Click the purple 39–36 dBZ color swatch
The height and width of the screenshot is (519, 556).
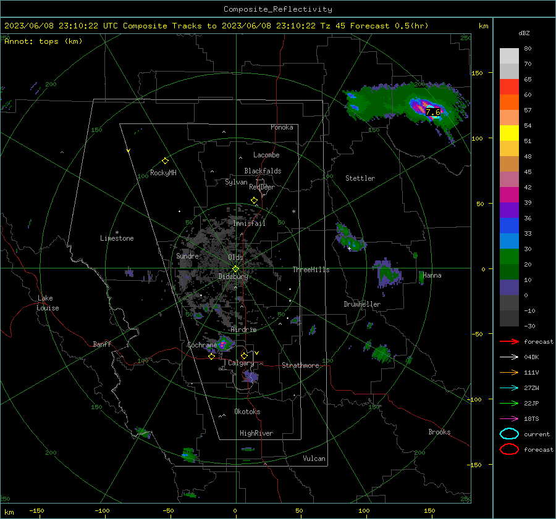tap(509, 210)
